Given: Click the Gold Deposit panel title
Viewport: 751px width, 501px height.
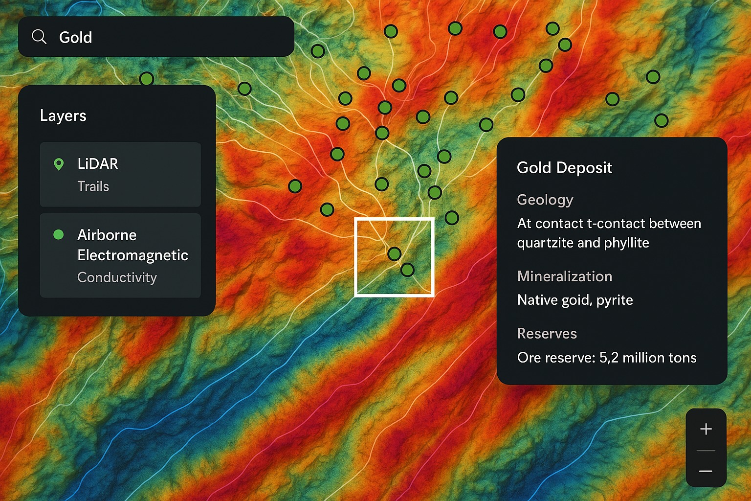Looking at the screenshot, I should [x=565, y=168].
